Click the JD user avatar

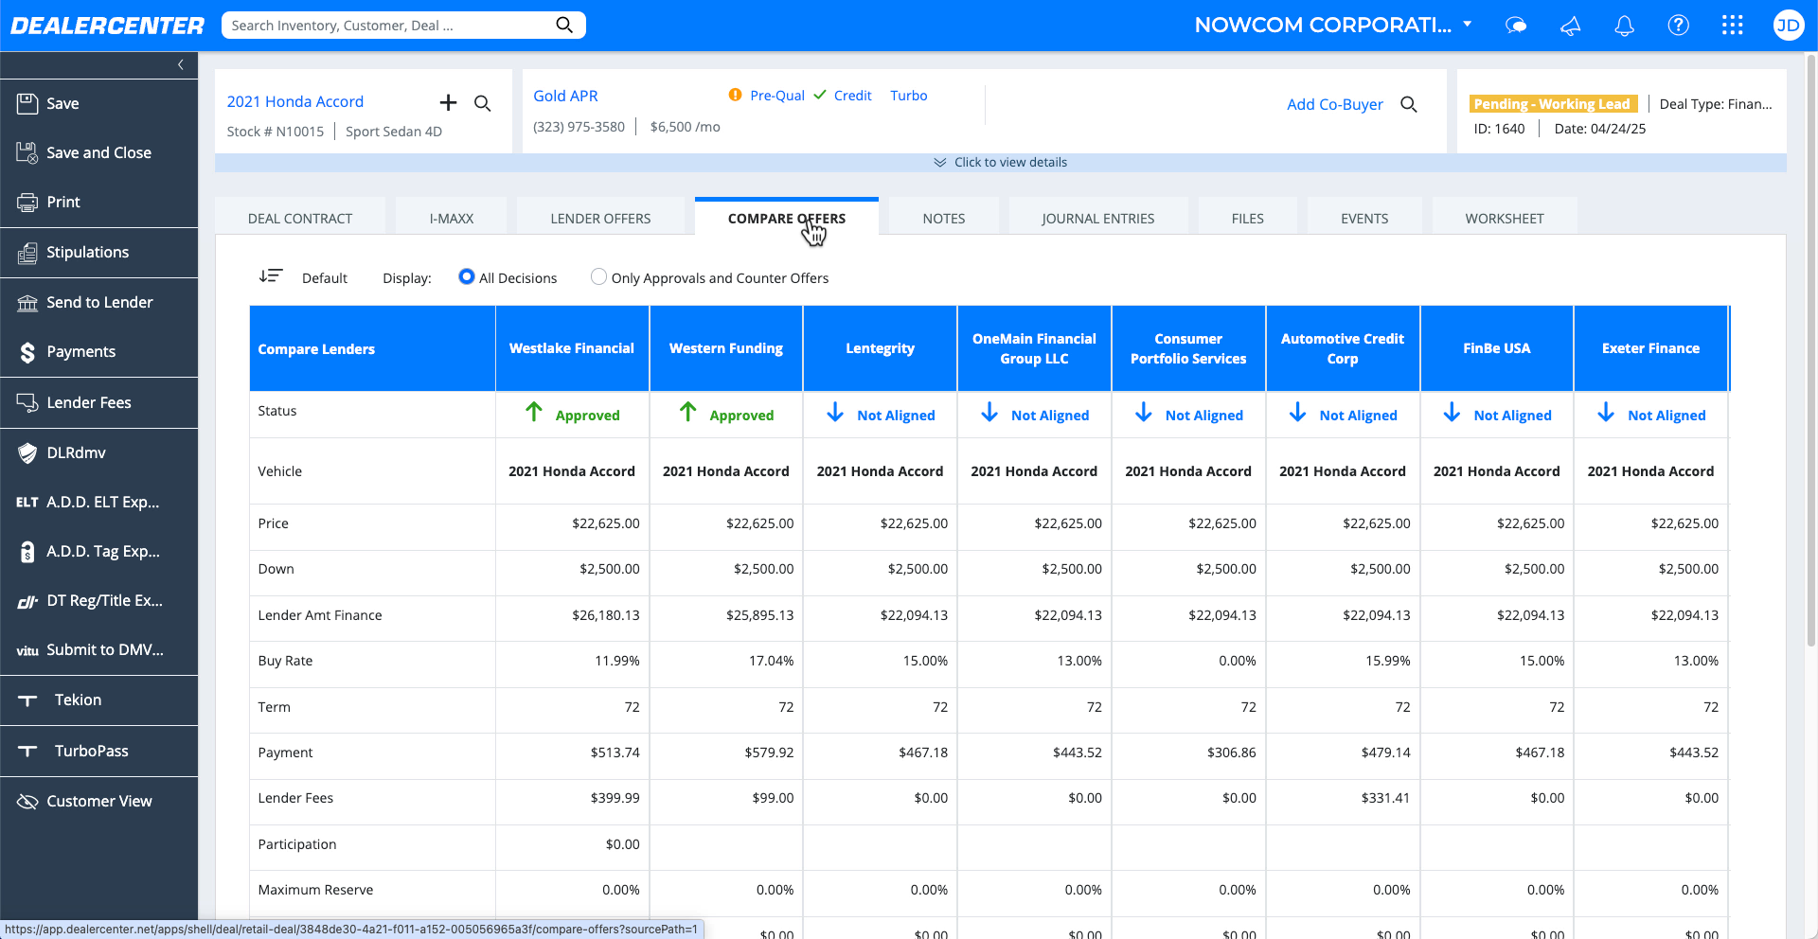[x=1788, y=26]
